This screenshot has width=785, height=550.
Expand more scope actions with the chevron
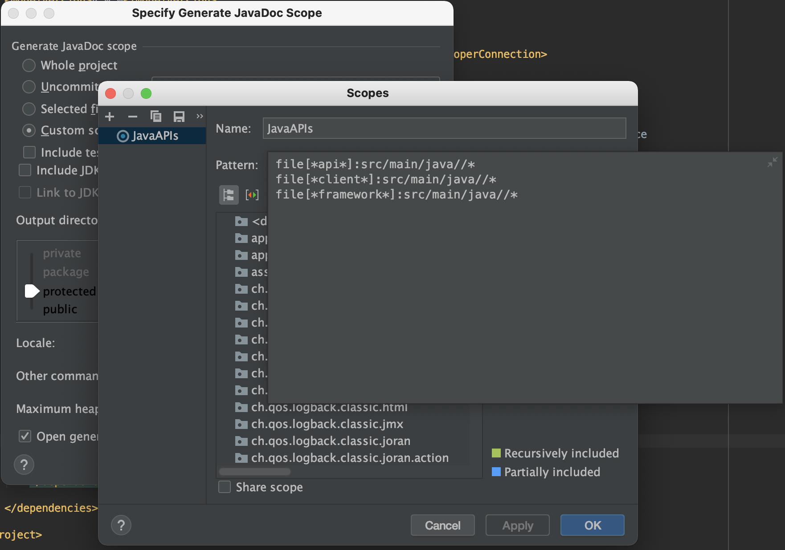[199, 116]
